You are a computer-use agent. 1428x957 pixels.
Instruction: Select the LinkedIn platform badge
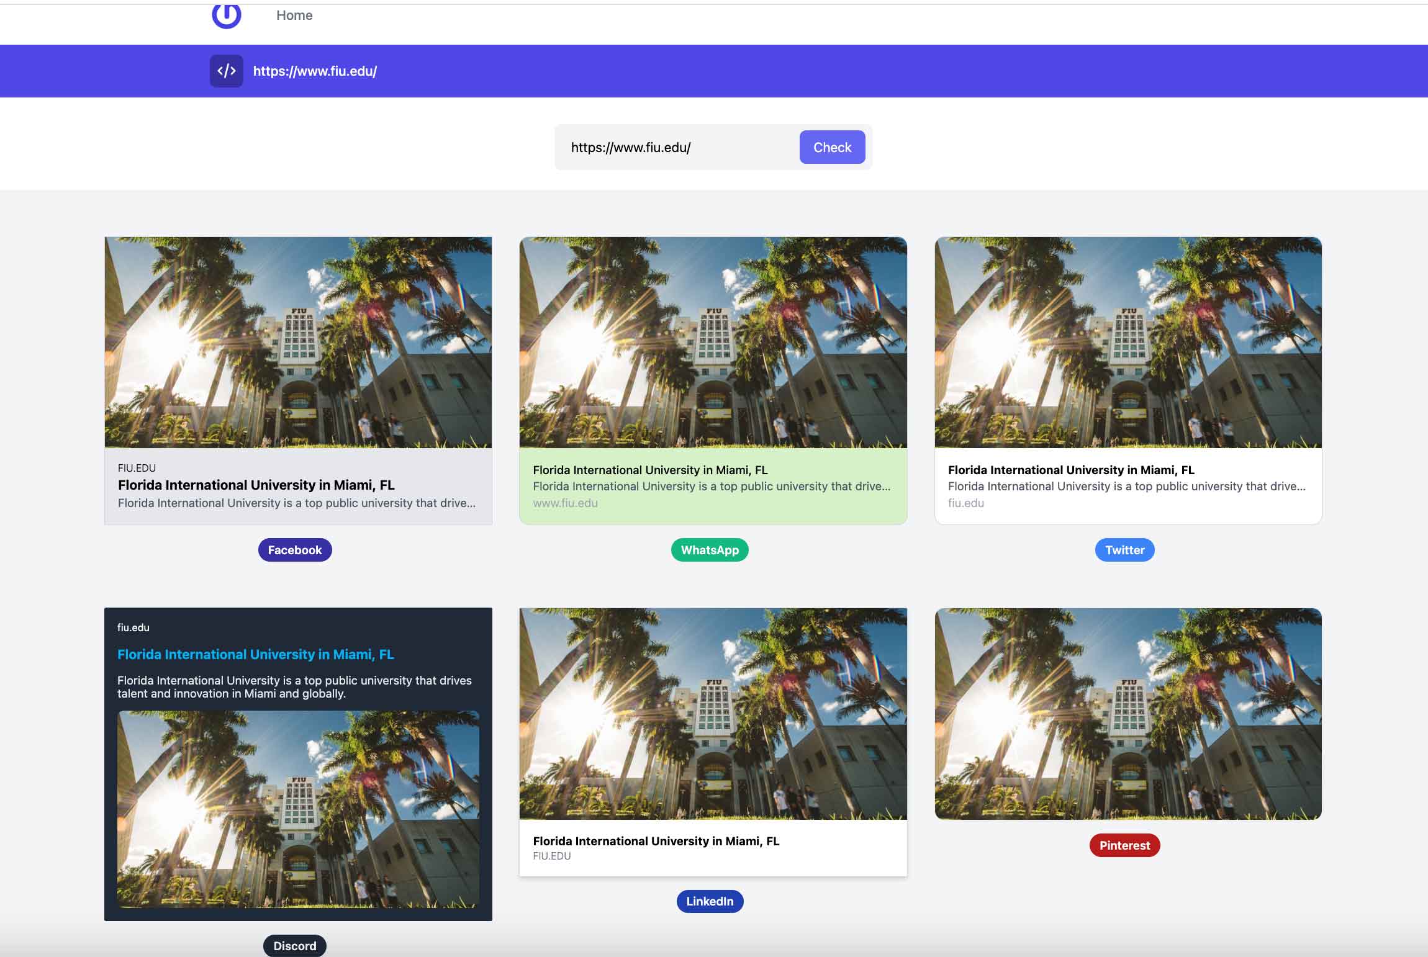(x=710, y=901)
